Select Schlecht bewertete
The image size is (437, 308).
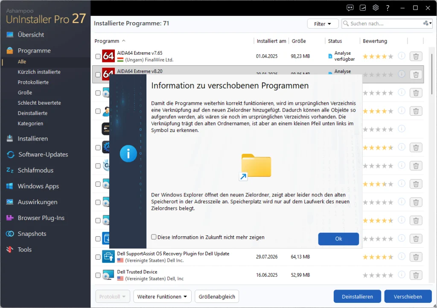39,103
